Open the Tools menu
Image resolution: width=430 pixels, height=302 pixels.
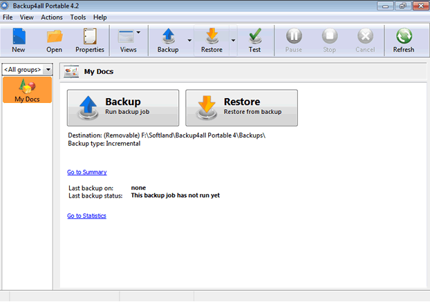(x=78, y=17)
